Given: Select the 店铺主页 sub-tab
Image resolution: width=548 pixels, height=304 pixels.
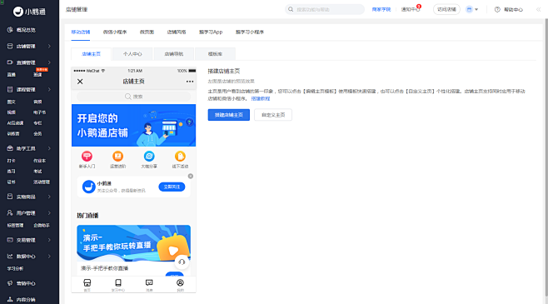Looking at the screenshot, I should pyautogui.click(x=92, y=54).
